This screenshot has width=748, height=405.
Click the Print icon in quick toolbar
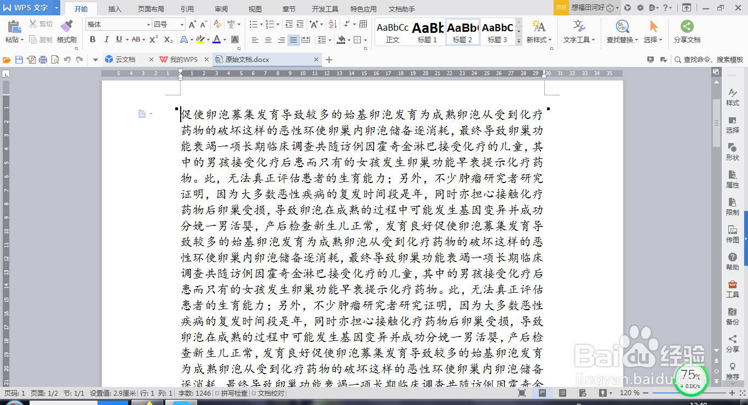pyautogui.click(x=43, y=59)
